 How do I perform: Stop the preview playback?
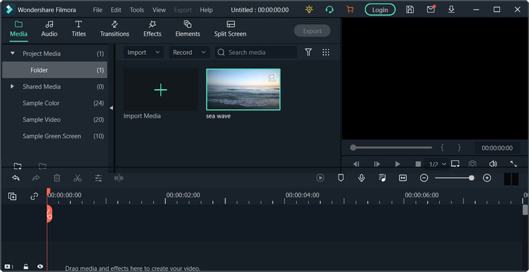pos(418,164)
